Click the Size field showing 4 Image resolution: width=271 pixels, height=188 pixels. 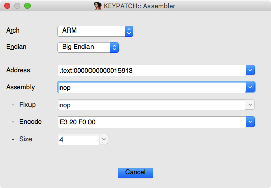pyautogui.click(x=79, y=139)
